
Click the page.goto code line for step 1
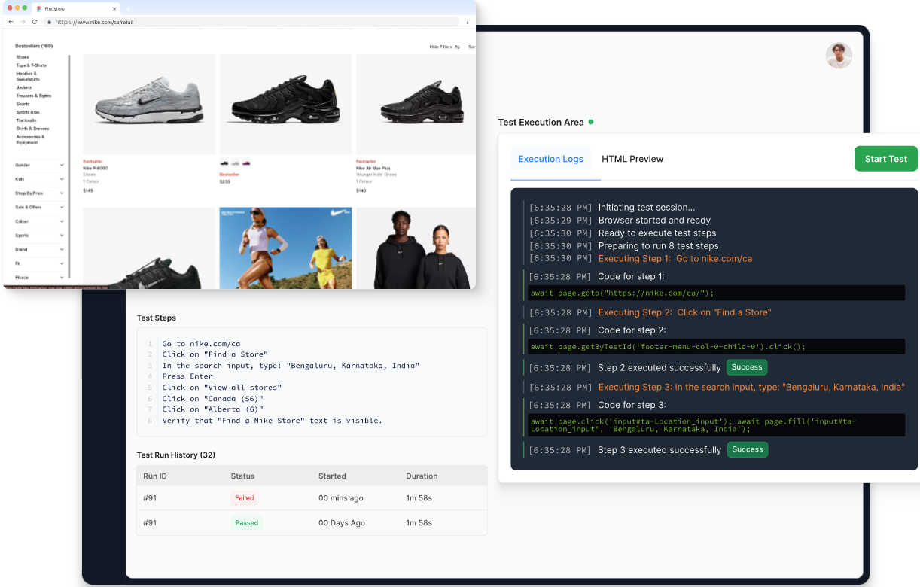click(x=716, y=293)
